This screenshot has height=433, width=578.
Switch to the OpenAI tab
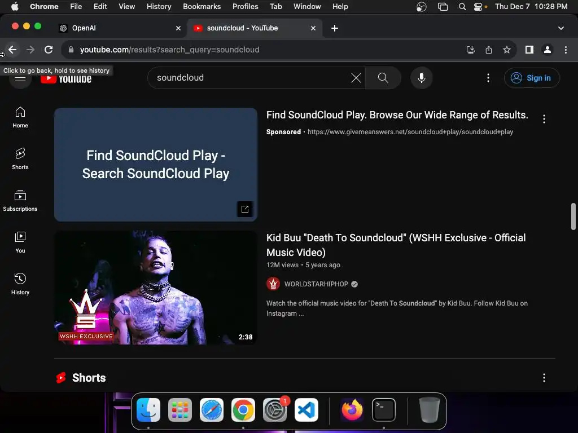[x=120, y=28]
